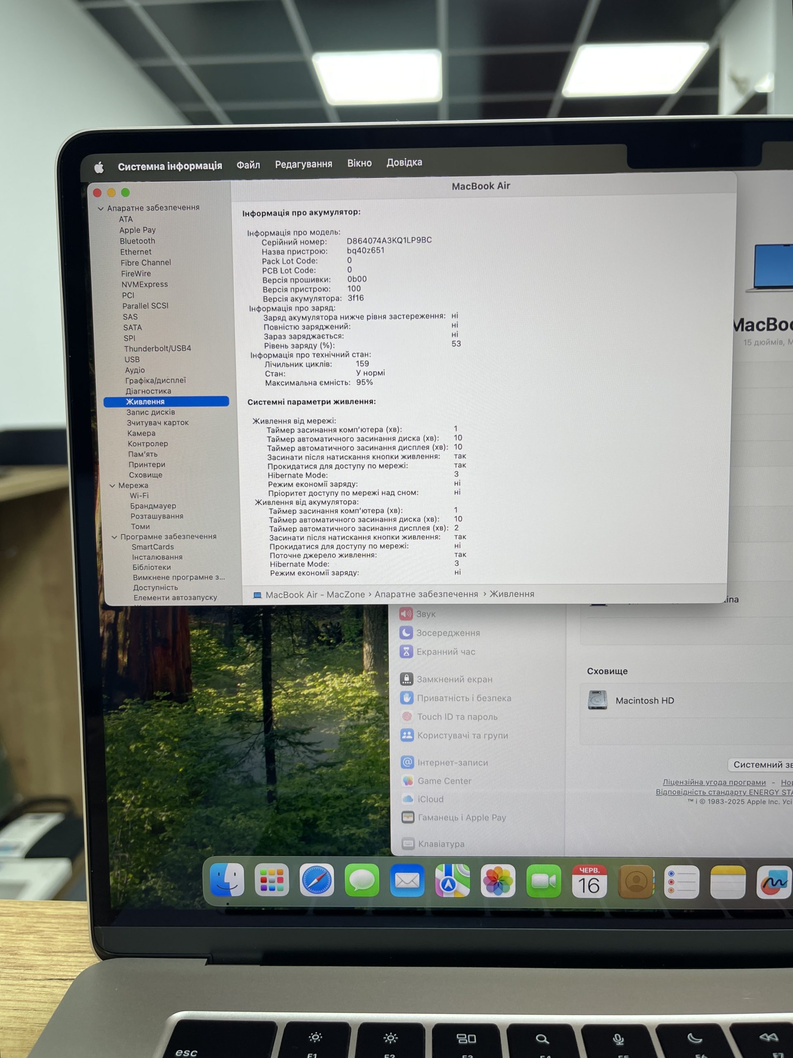793x1058 pixels.
Task: Click the Macintosh HD disk icon
Action: click(597, 700)
